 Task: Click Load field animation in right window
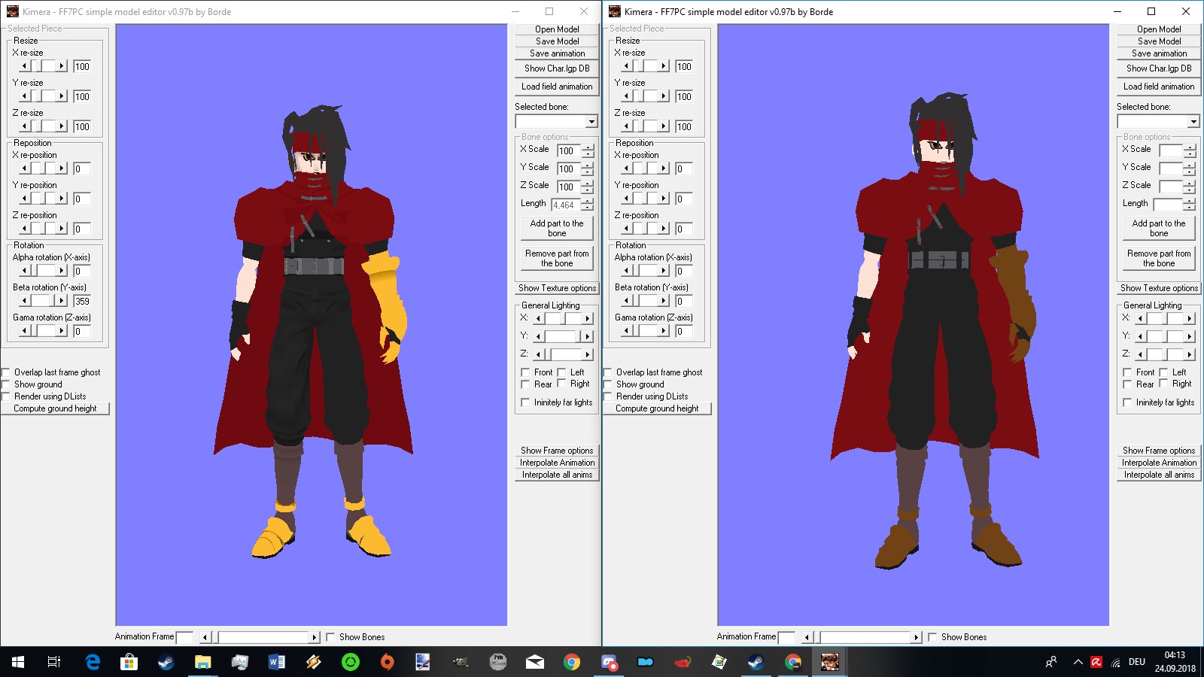[1159, 87]
